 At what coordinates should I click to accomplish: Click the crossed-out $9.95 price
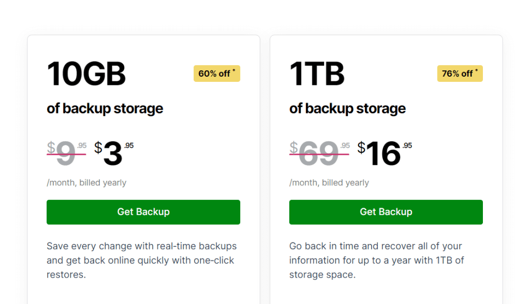[66, 154]
